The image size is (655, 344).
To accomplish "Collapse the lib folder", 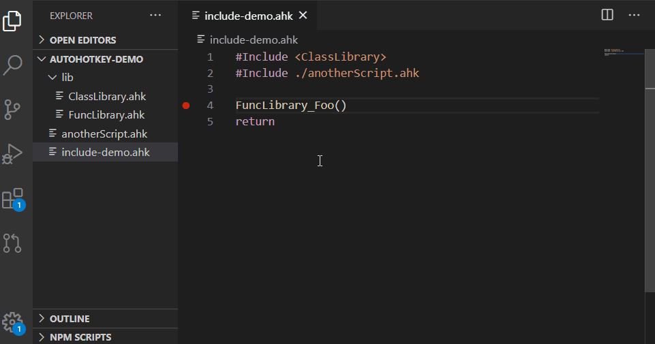I will click(105, 77).
